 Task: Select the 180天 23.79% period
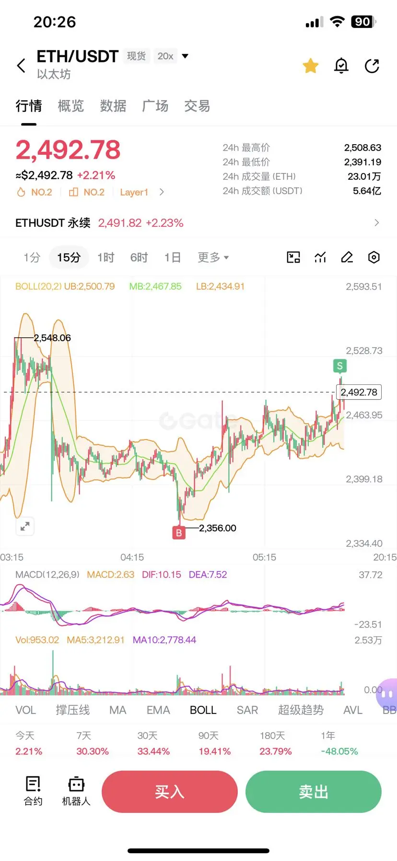[x=276, y=743]
